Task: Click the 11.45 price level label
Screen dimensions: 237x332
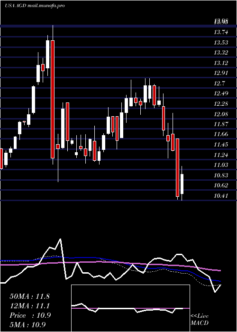Action: [x=221, y=145]
